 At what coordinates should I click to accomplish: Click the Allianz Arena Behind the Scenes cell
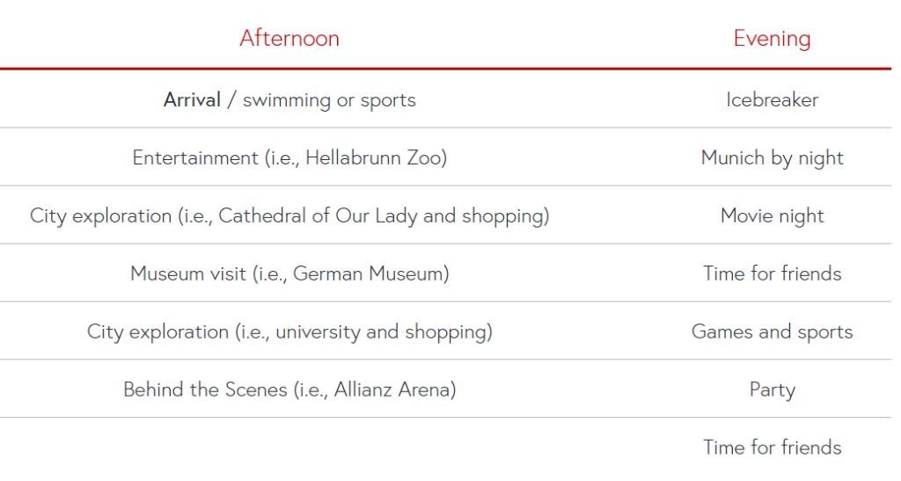[x=289, y=390]
